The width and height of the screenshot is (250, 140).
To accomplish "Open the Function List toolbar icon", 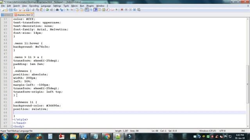I will 108,10.
